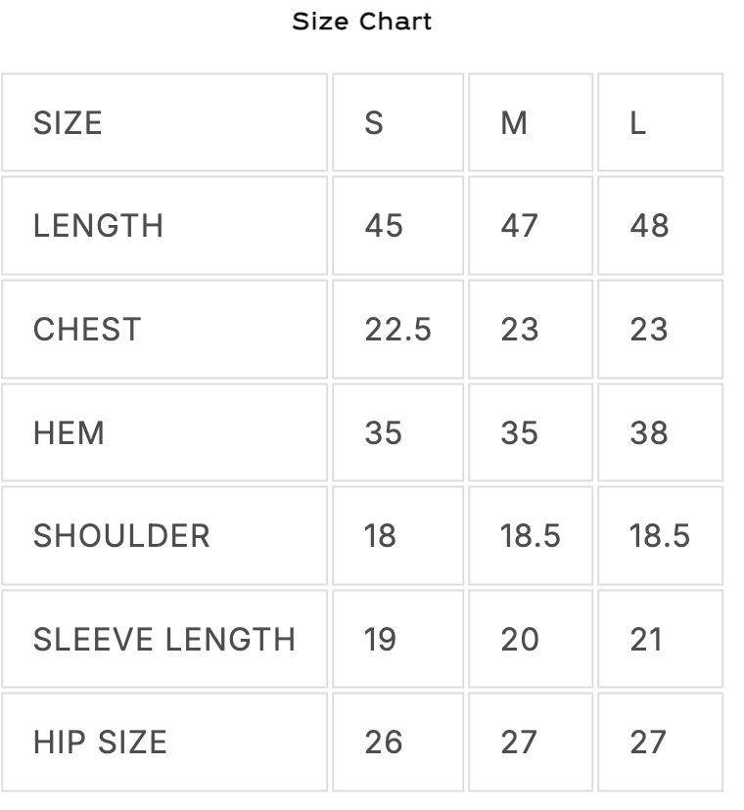Select length value 45 for size S
Image resolution: width=744 pixels, height=810 pixels.
pos(384,226)
